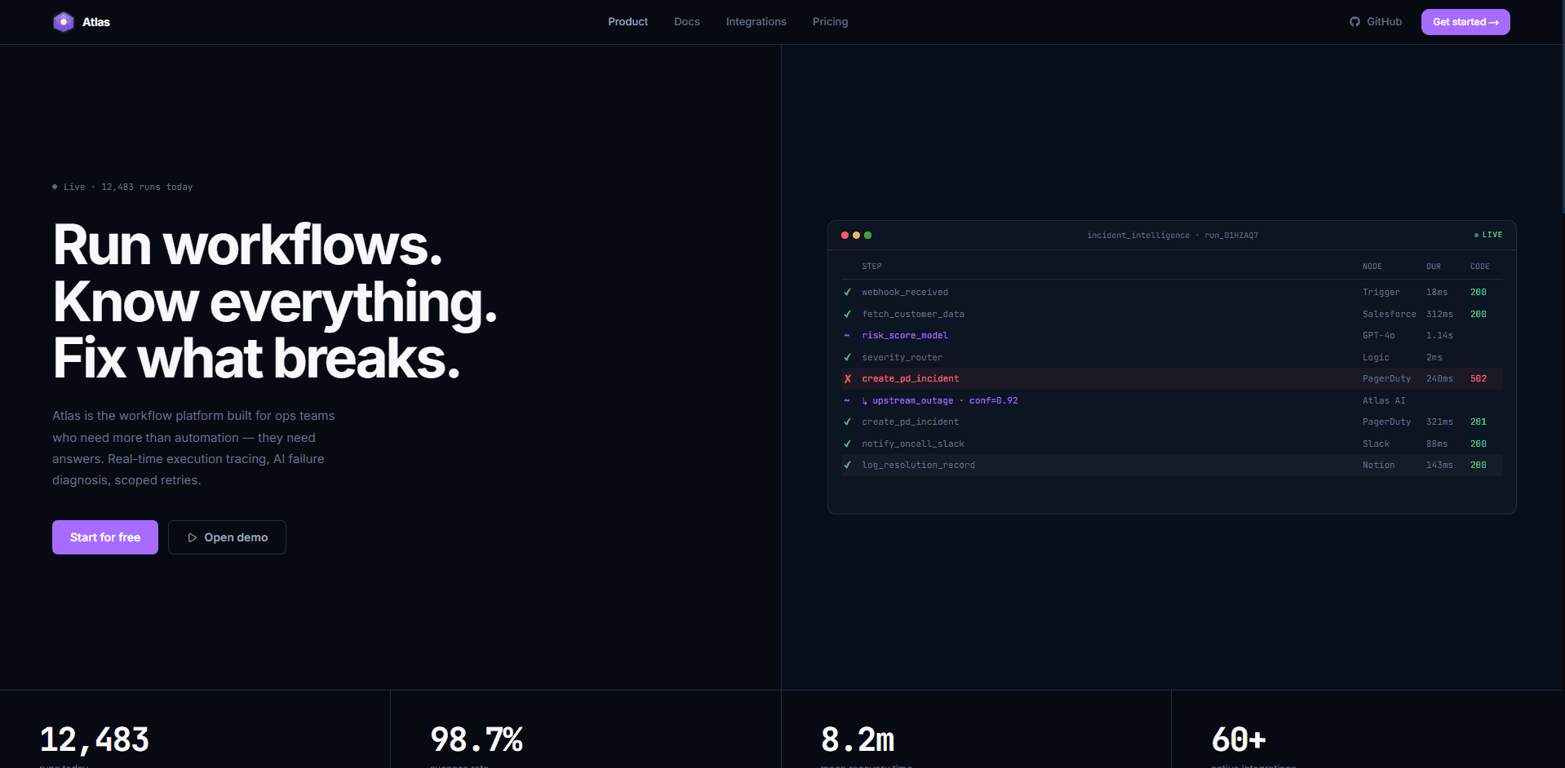Click the Atlas AI node label
Screen dimensions: 1565x768
[x=1384, y=401]
